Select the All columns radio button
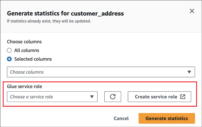 click(9, 50)
